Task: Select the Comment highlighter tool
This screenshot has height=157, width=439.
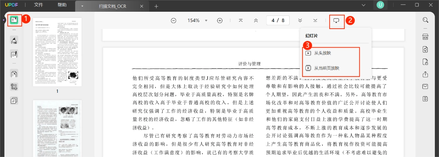Action: point(14,41)
